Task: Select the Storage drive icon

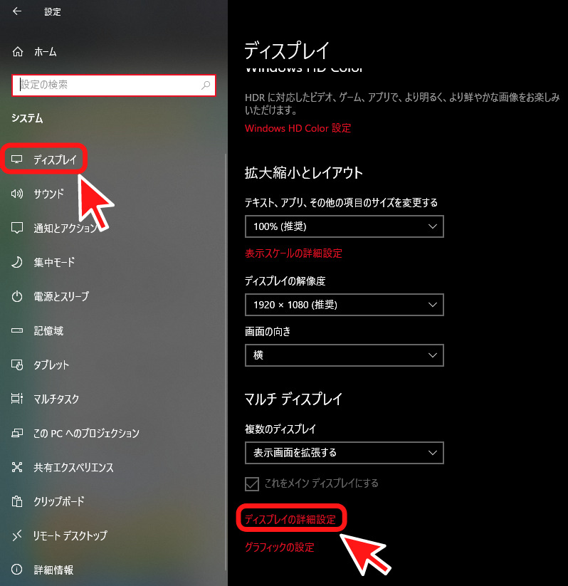Action: pos(17,330)
